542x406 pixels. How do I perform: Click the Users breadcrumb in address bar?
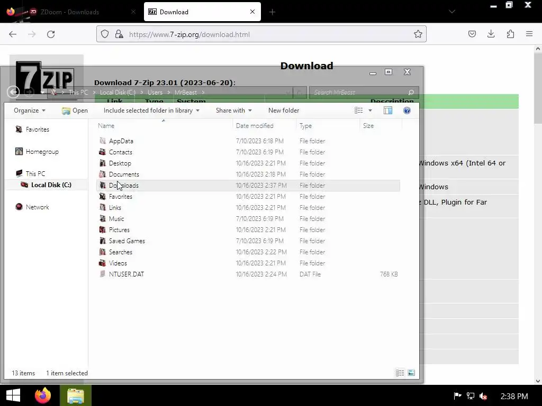(155, 92)
